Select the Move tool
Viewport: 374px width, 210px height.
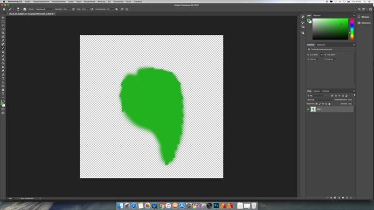(x=3, y=17)
